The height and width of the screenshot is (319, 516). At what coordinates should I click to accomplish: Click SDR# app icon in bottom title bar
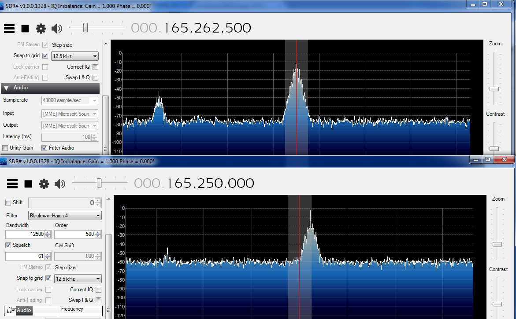pos(3,161)
